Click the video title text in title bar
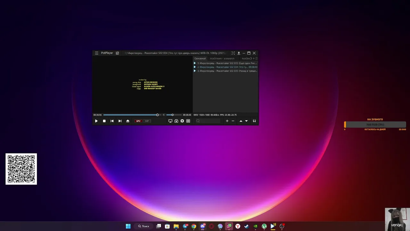 176,53
